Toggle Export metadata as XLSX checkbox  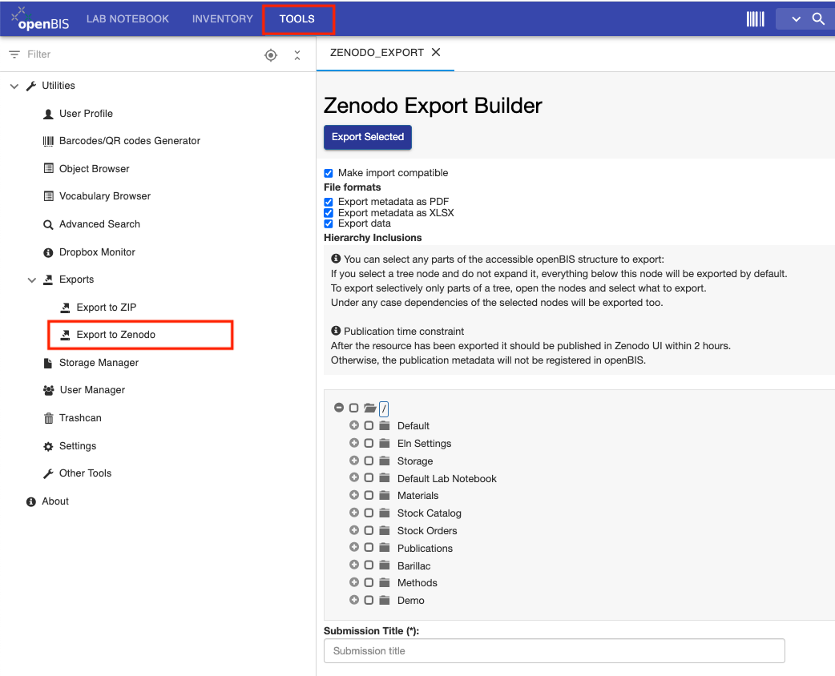(329, 213)
